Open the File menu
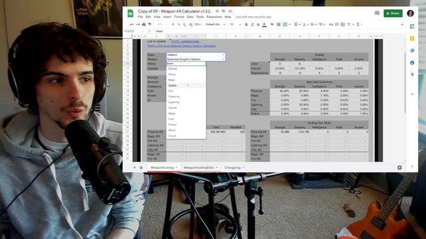 [140, 17]
